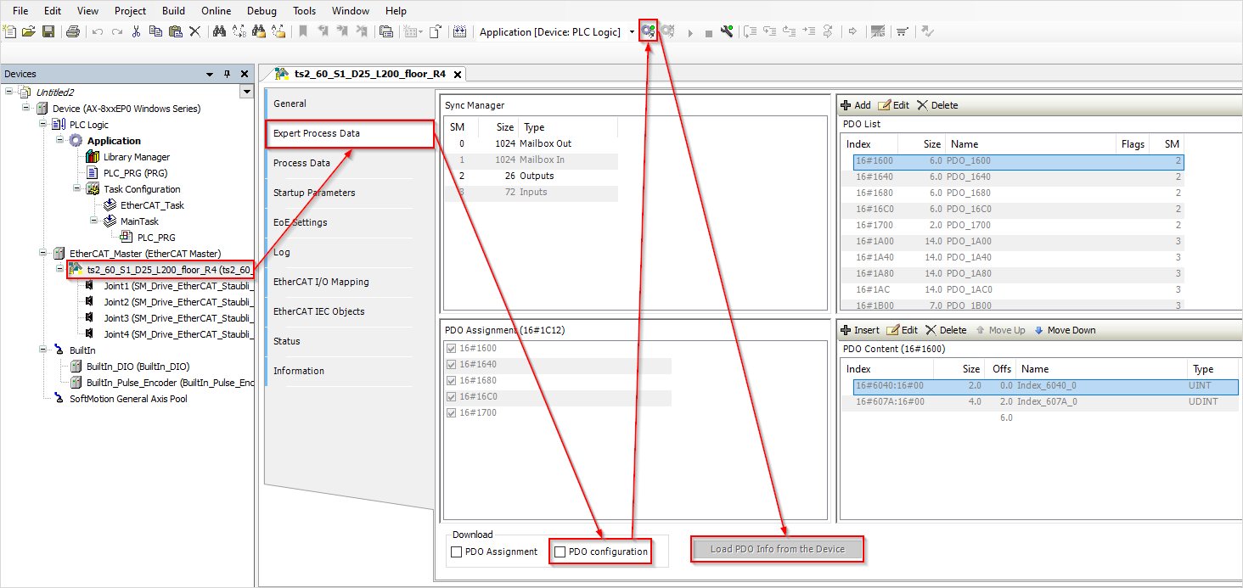Open the Application device dropdown arrow

click(x=632, y=32)
